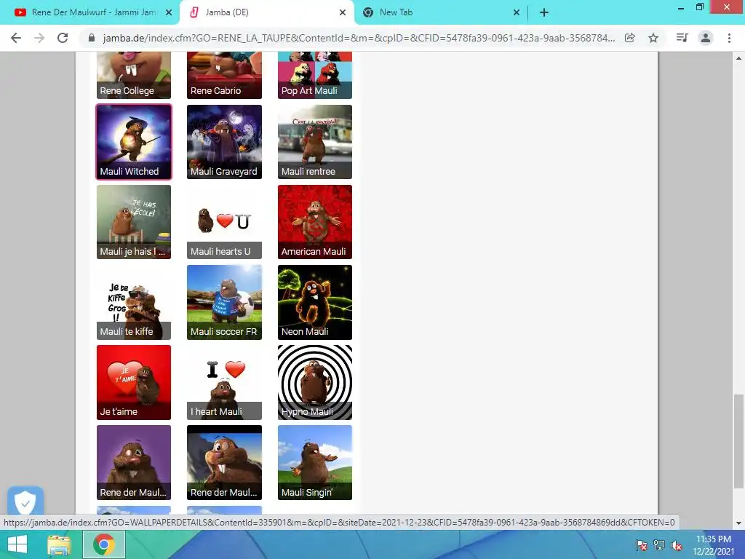
Task: Click the address bar URL
Action: click(359, 38)
